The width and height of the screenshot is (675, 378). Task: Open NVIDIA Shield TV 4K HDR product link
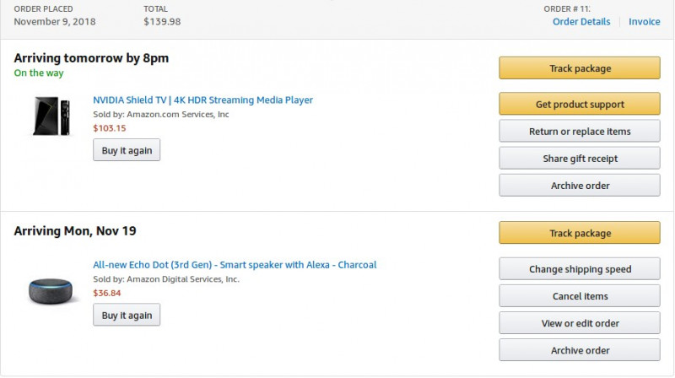(202, 100)
